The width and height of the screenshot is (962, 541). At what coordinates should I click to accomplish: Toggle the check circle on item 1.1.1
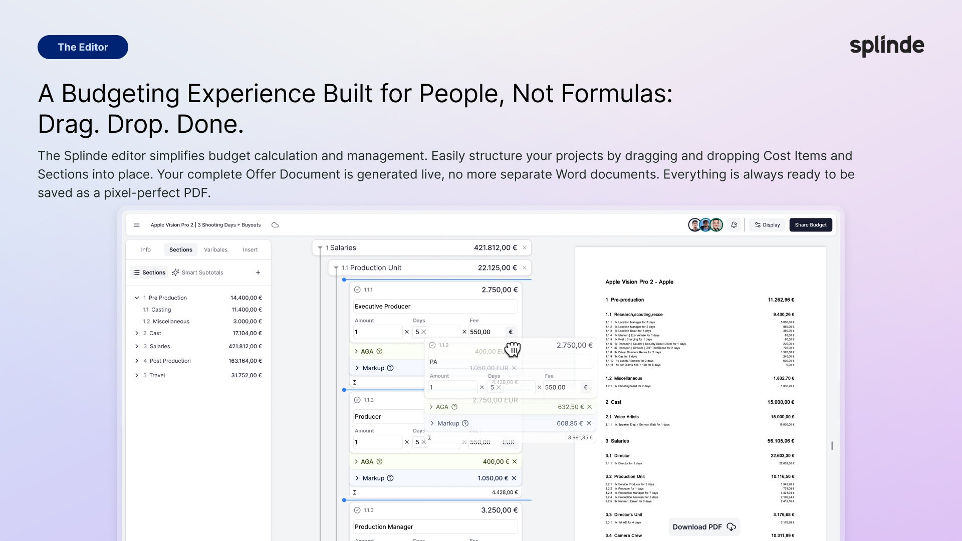[357, 290]
